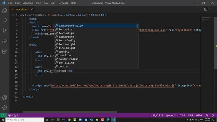Screen dimensions: 217x122
Task: Change end of line sequence CRLF
Action: pos(191,115)
